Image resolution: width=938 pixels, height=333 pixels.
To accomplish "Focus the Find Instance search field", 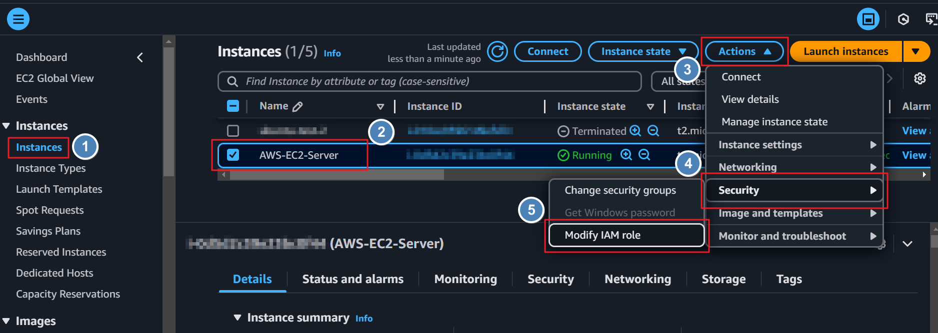I will pyautogui.click(x=429, y=81).
